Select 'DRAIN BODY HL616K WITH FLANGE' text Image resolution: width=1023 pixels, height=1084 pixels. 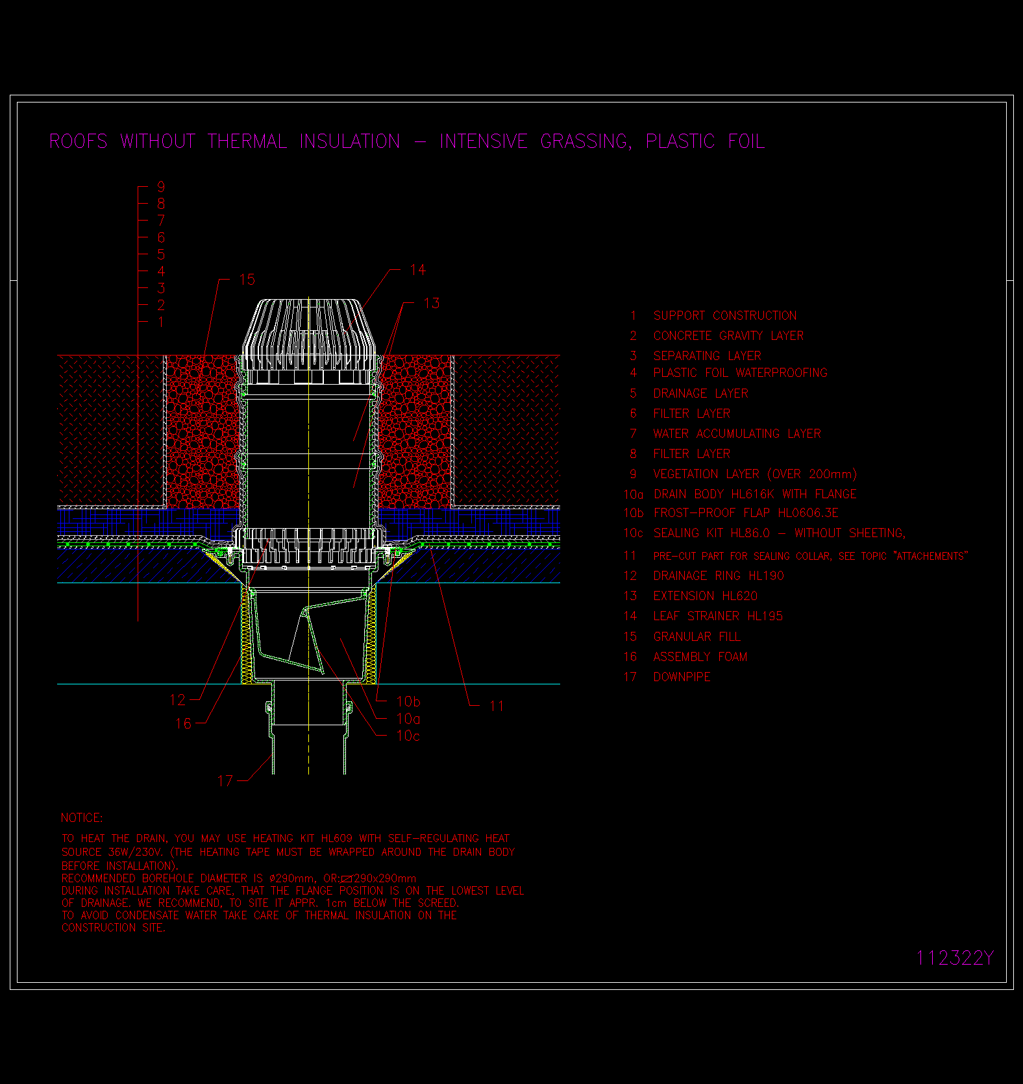point(755,494)
